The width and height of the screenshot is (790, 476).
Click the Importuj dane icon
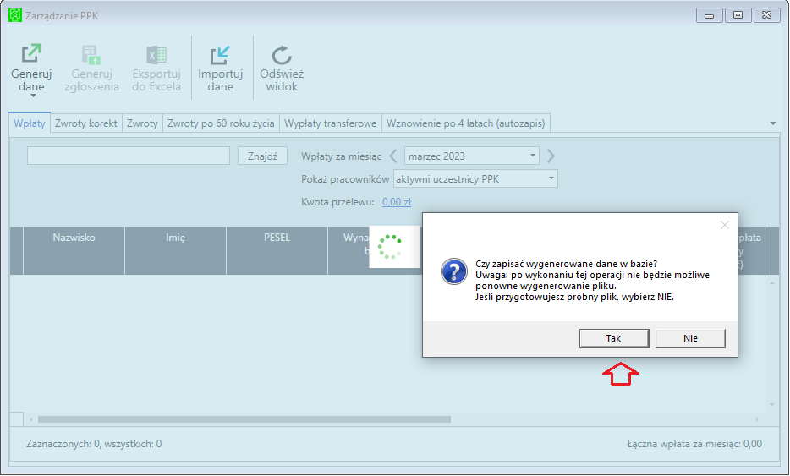(x=220, y=54)
